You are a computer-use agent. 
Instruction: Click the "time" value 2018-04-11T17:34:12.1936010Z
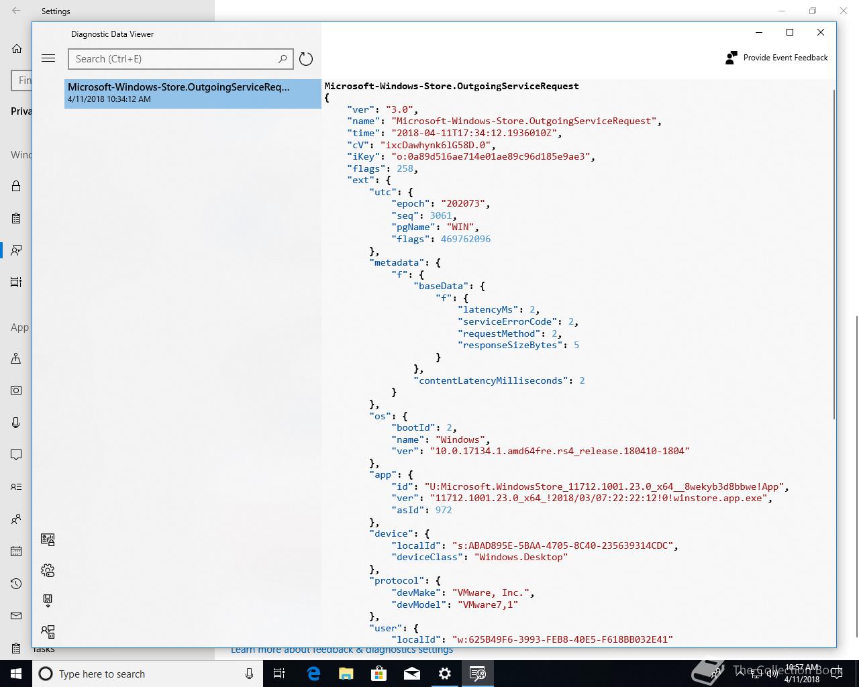point(474,133)
